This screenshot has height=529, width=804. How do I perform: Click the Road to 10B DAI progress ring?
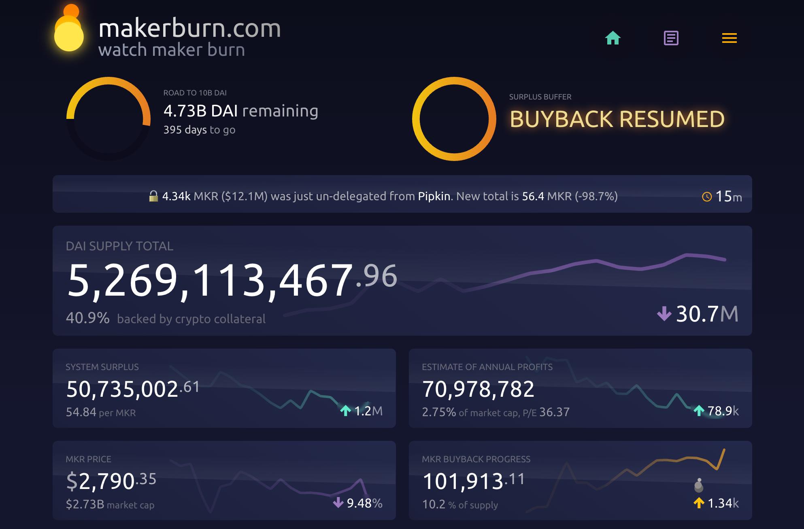108,118
